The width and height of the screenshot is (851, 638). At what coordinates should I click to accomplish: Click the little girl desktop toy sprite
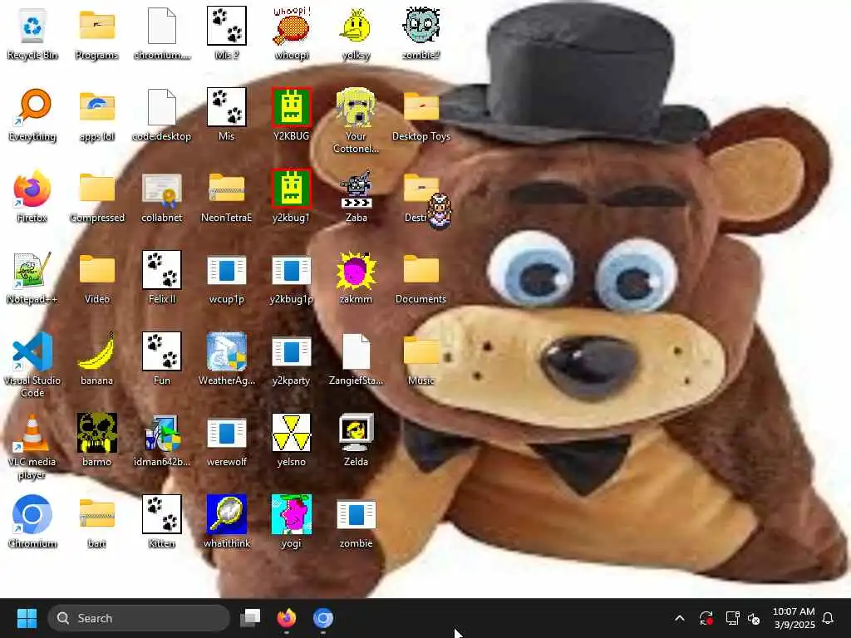[439, 210]
